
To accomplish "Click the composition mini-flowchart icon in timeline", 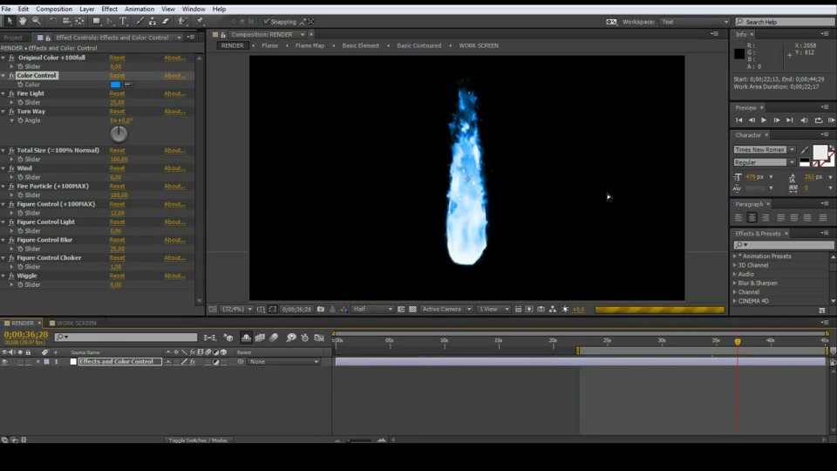I will 210,338.
